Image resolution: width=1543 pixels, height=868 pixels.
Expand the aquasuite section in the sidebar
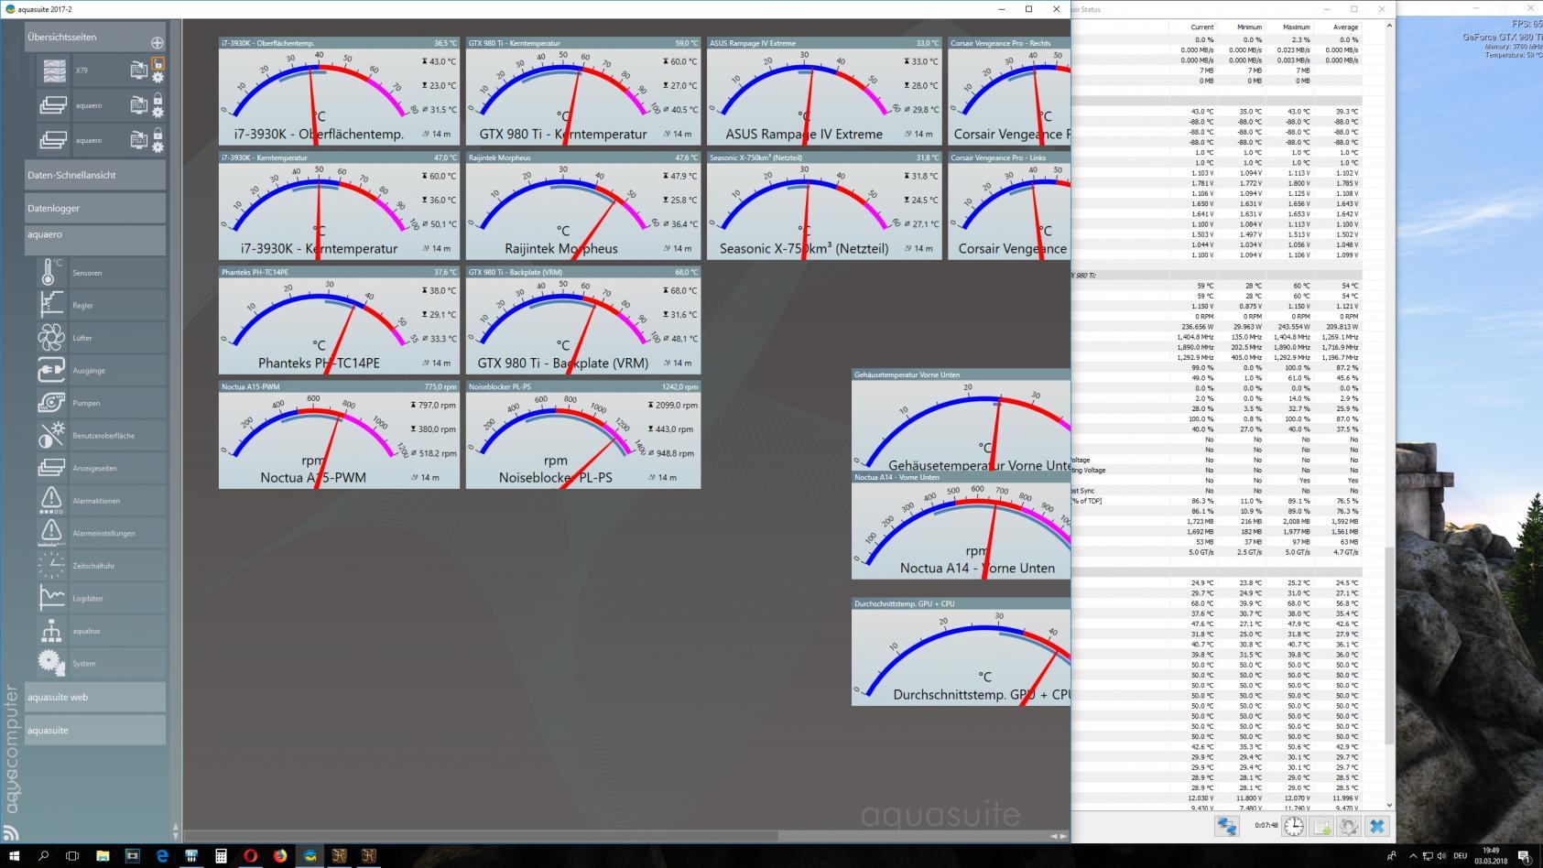95,730
